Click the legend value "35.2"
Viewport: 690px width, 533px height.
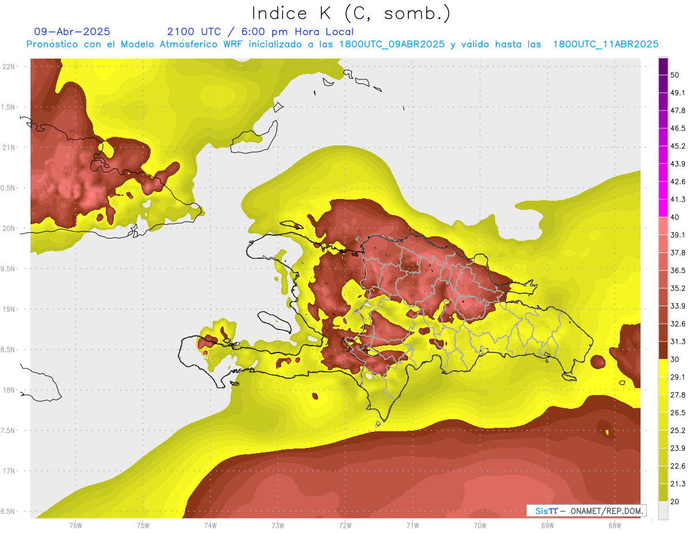coord(678,288)
